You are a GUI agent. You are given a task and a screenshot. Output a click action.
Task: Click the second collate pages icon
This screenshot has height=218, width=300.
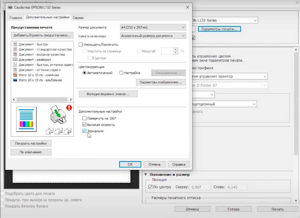[x=58, y=131]
